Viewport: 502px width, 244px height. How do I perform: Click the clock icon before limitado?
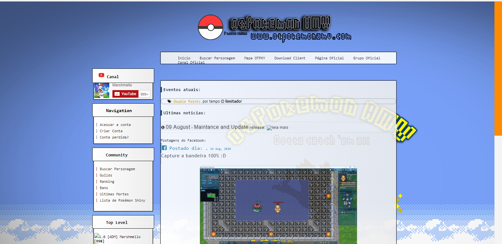pyautogui.click(x=223, y=101)
